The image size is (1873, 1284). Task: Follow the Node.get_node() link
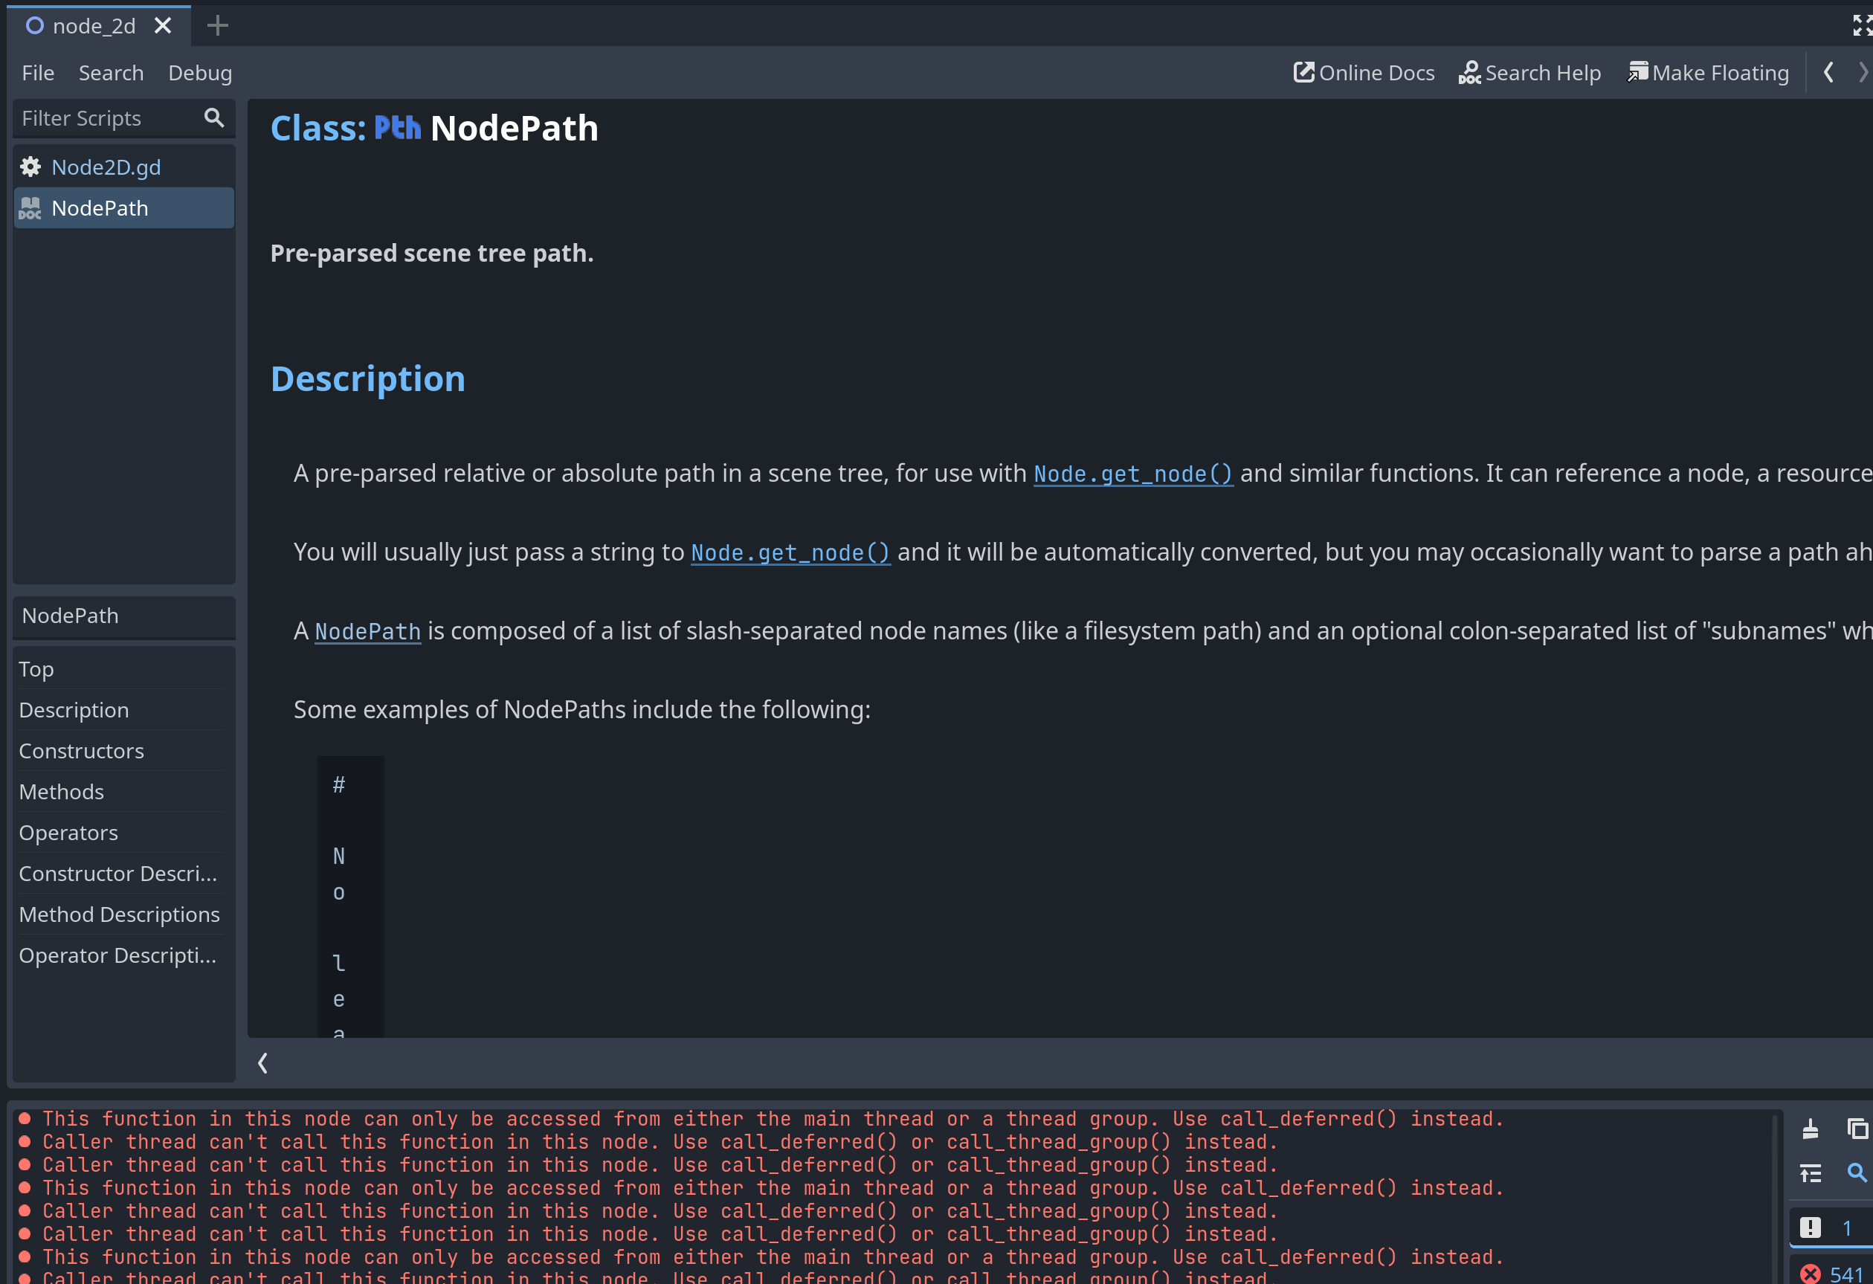(1133, 474)
